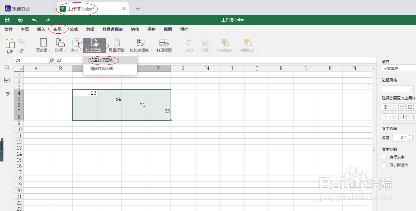416x211 pixels.
Task: Increase angle with the 角度 stepper up arrow
Action: [x=409, y=136]
